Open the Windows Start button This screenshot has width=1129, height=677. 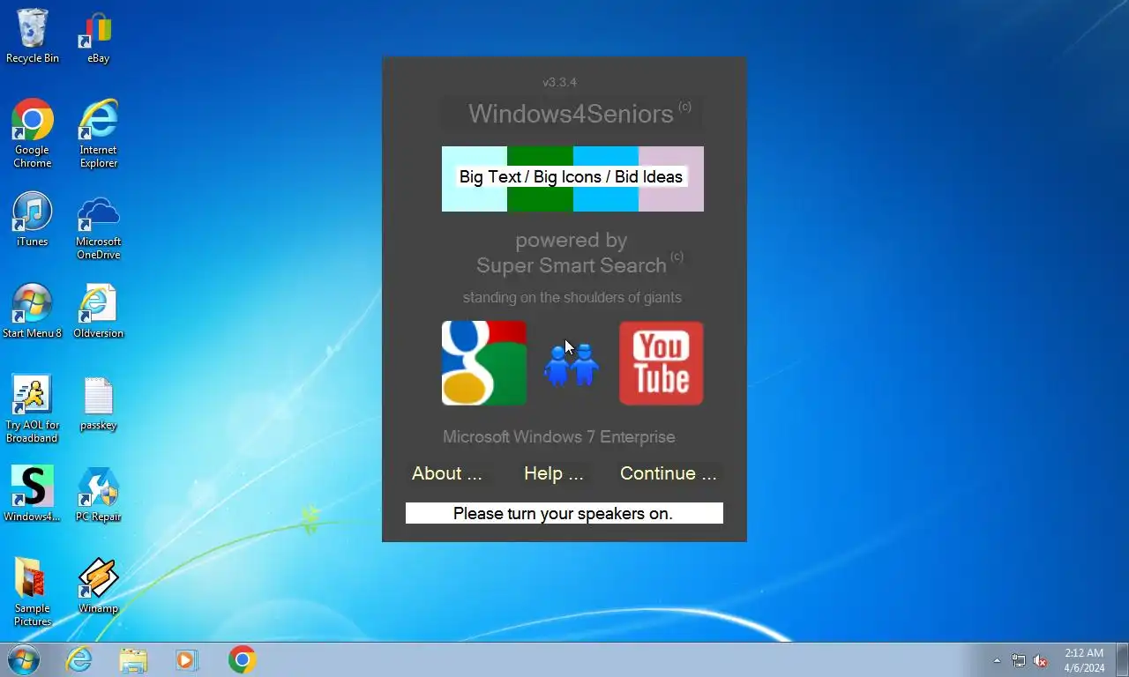24,659
